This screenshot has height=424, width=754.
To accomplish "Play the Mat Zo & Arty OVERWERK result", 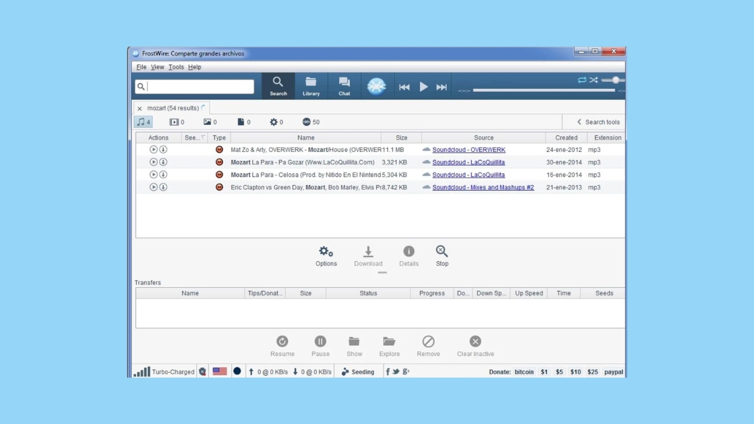I will 153,150.
